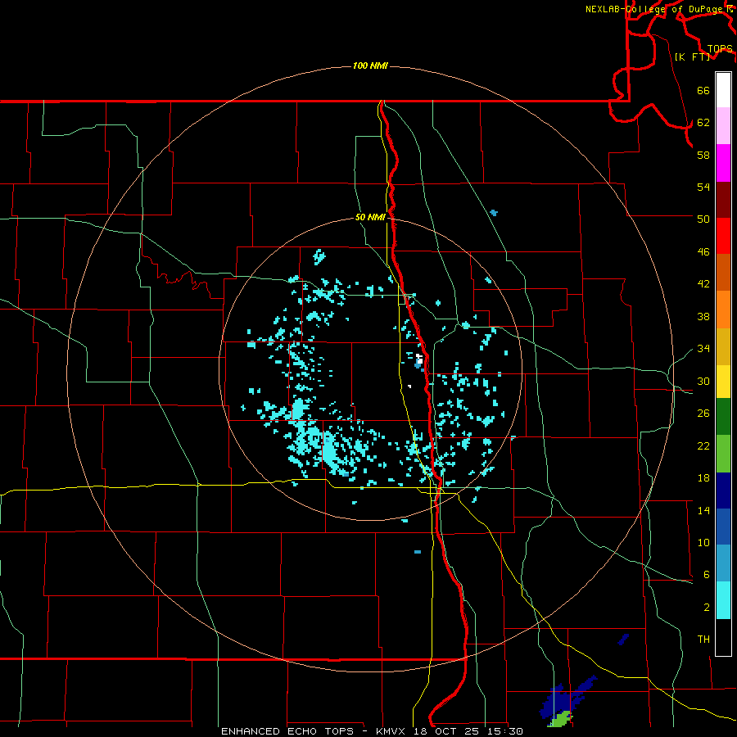Click the light green echo at bottom of map

(x=560, y=719)
